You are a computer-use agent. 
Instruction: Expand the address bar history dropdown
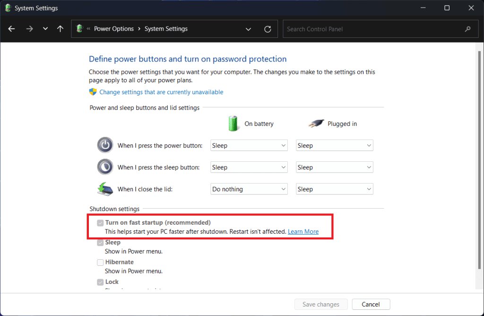(248, 29)
